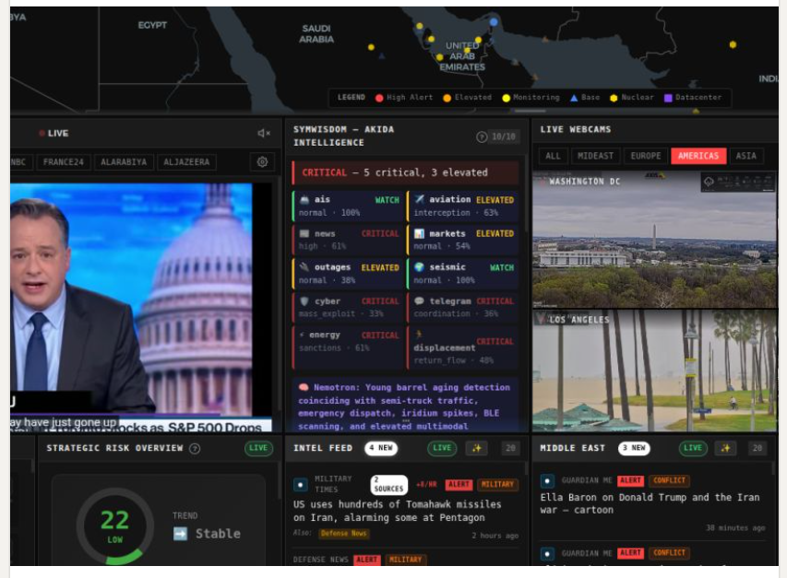Filter webcams to EUROPE
The width and height of the screenshot is (787, 578).
click(x=646, y=156)
